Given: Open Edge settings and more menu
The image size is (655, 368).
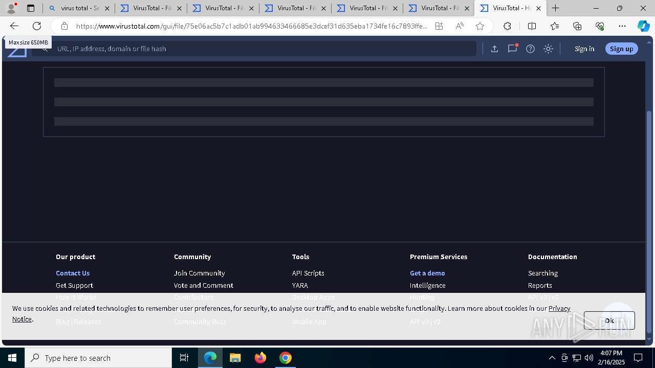Looking at the screenshot, I should pyautogui.click(x=622, y=26).
